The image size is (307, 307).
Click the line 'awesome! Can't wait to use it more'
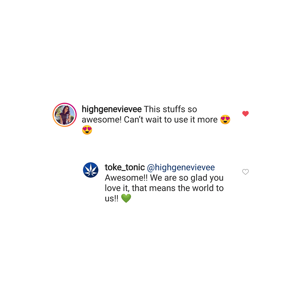150,120
